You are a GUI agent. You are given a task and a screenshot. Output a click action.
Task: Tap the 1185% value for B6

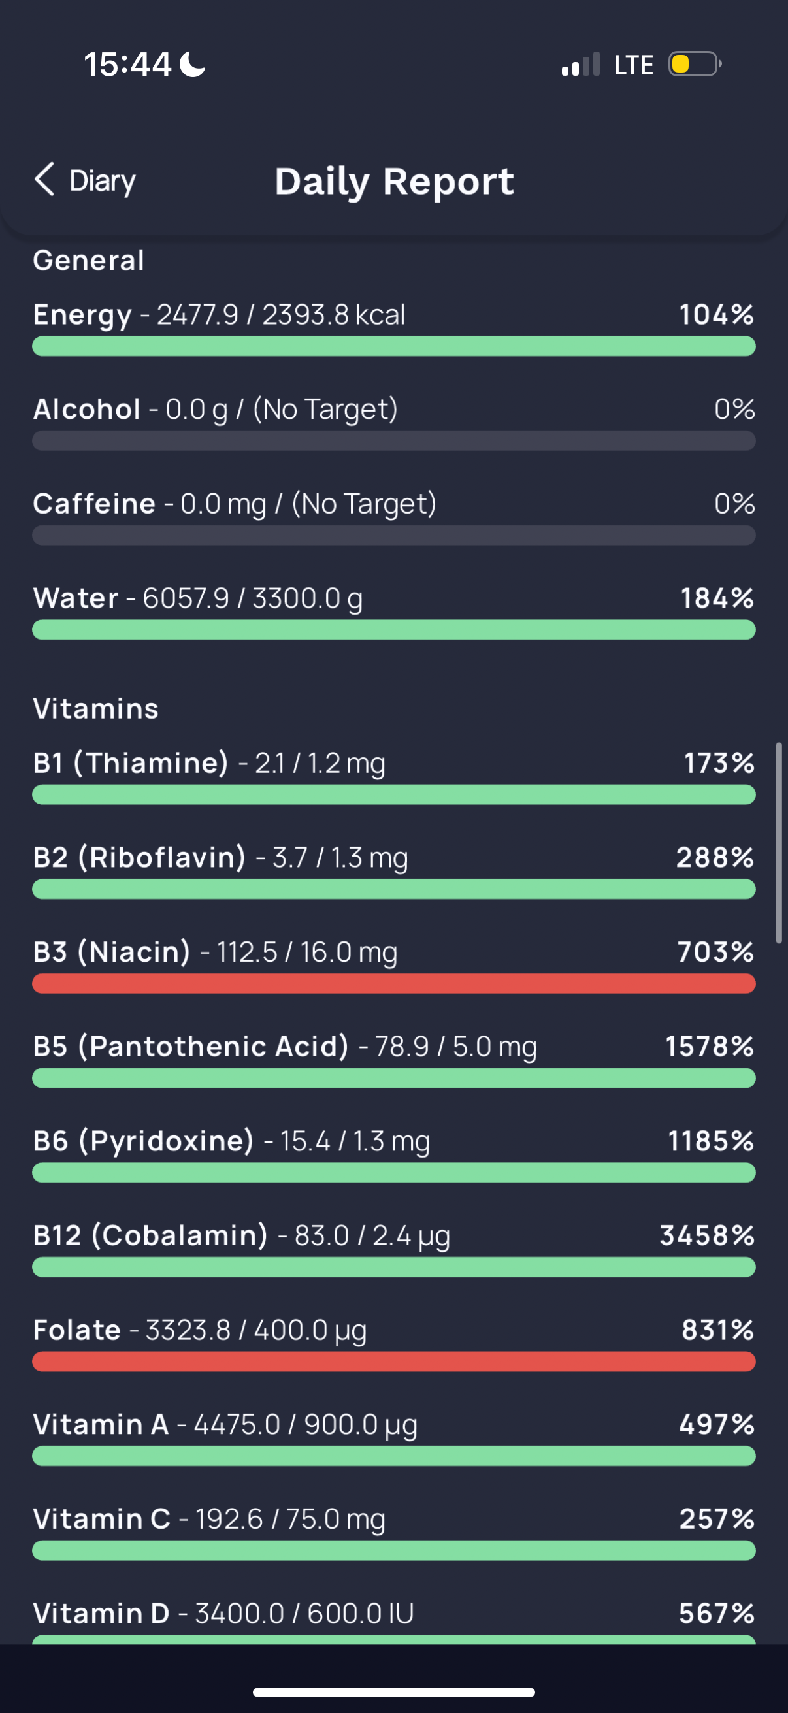point(710,1141)
